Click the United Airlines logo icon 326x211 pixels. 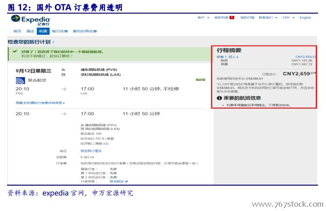tap(19, 81)
